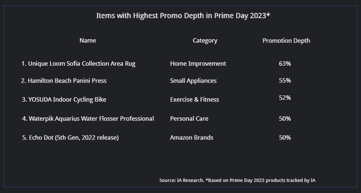
Task: Click Waterpik Aquarius Water Flosser Professional
Action: coord(88,119)
